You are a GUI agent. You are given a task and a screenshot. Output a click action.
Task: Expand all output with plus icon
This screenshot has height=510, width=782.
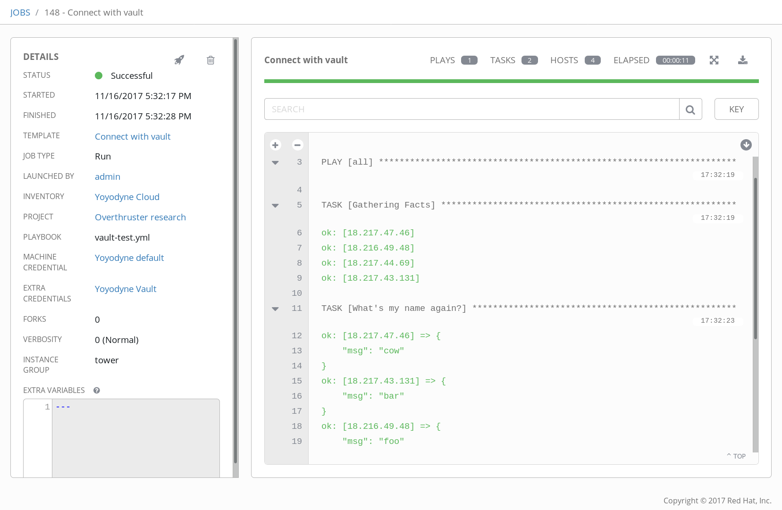[276, 145]
